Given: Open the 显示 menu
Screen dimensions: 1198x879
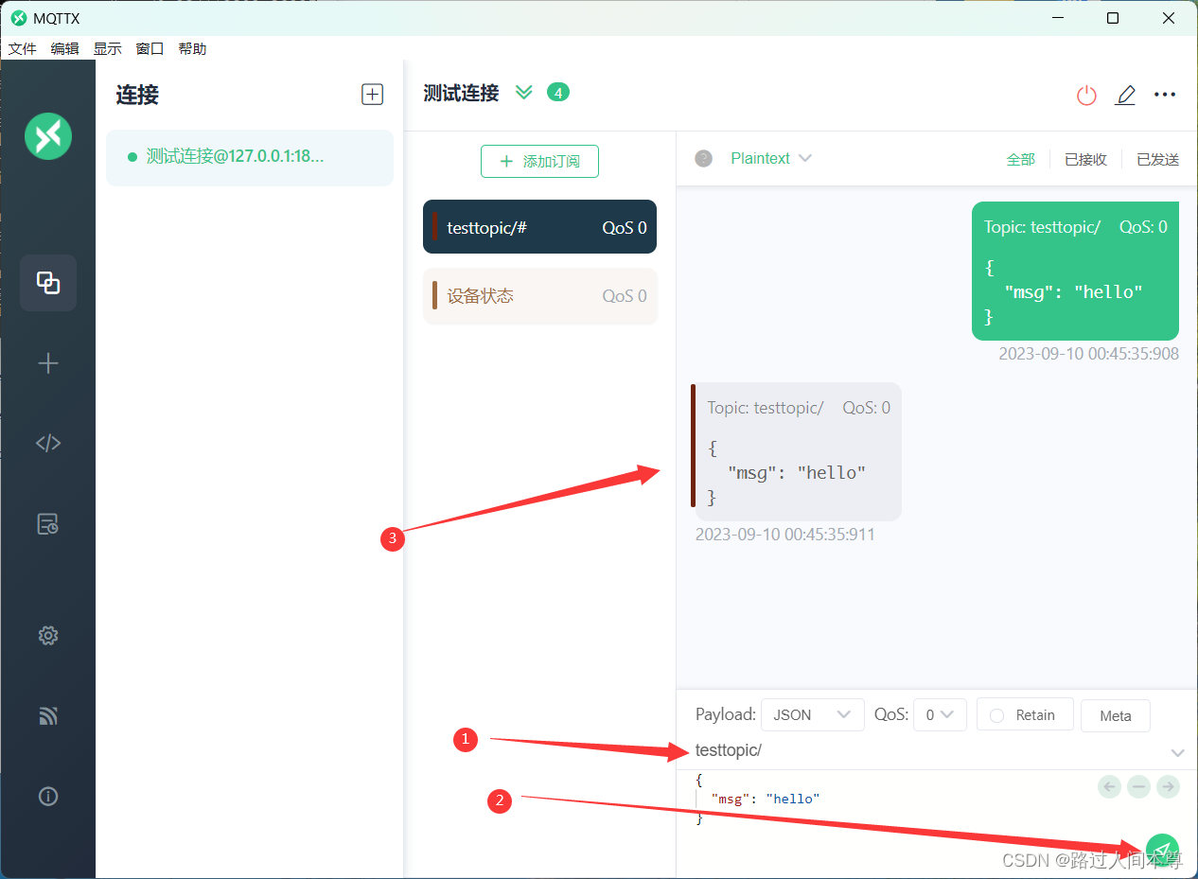Looking at the screenshot, I should (107, 48).
